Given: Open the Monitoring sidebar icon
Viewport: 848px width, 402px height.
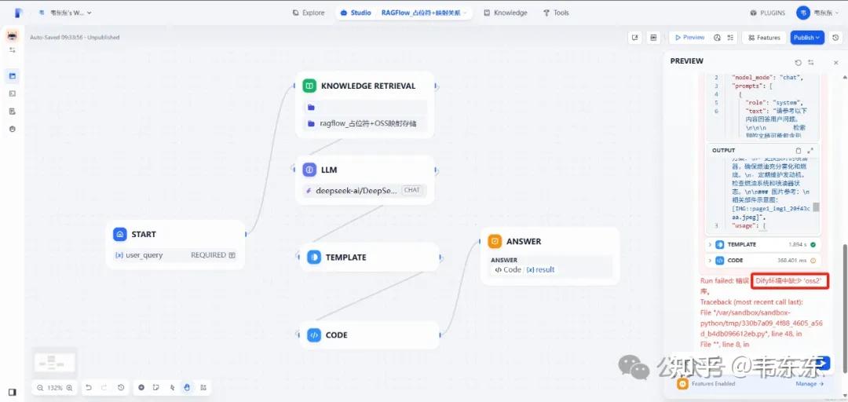Looking at the screenshot, I should pyautogui.click(x=13, y=129).
